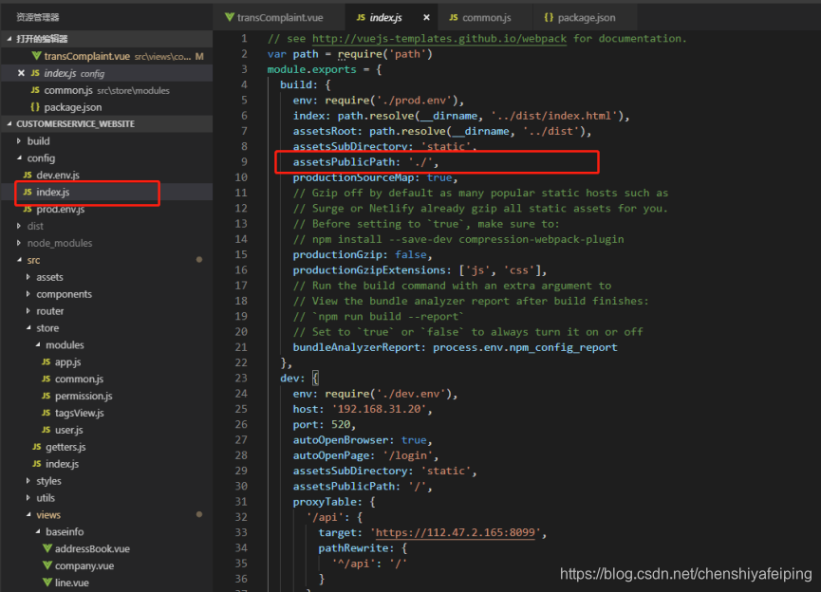Close the index.js editor tab
This screenshot has width=821, height=592.
pyautogui.click(x=426, y=17)
